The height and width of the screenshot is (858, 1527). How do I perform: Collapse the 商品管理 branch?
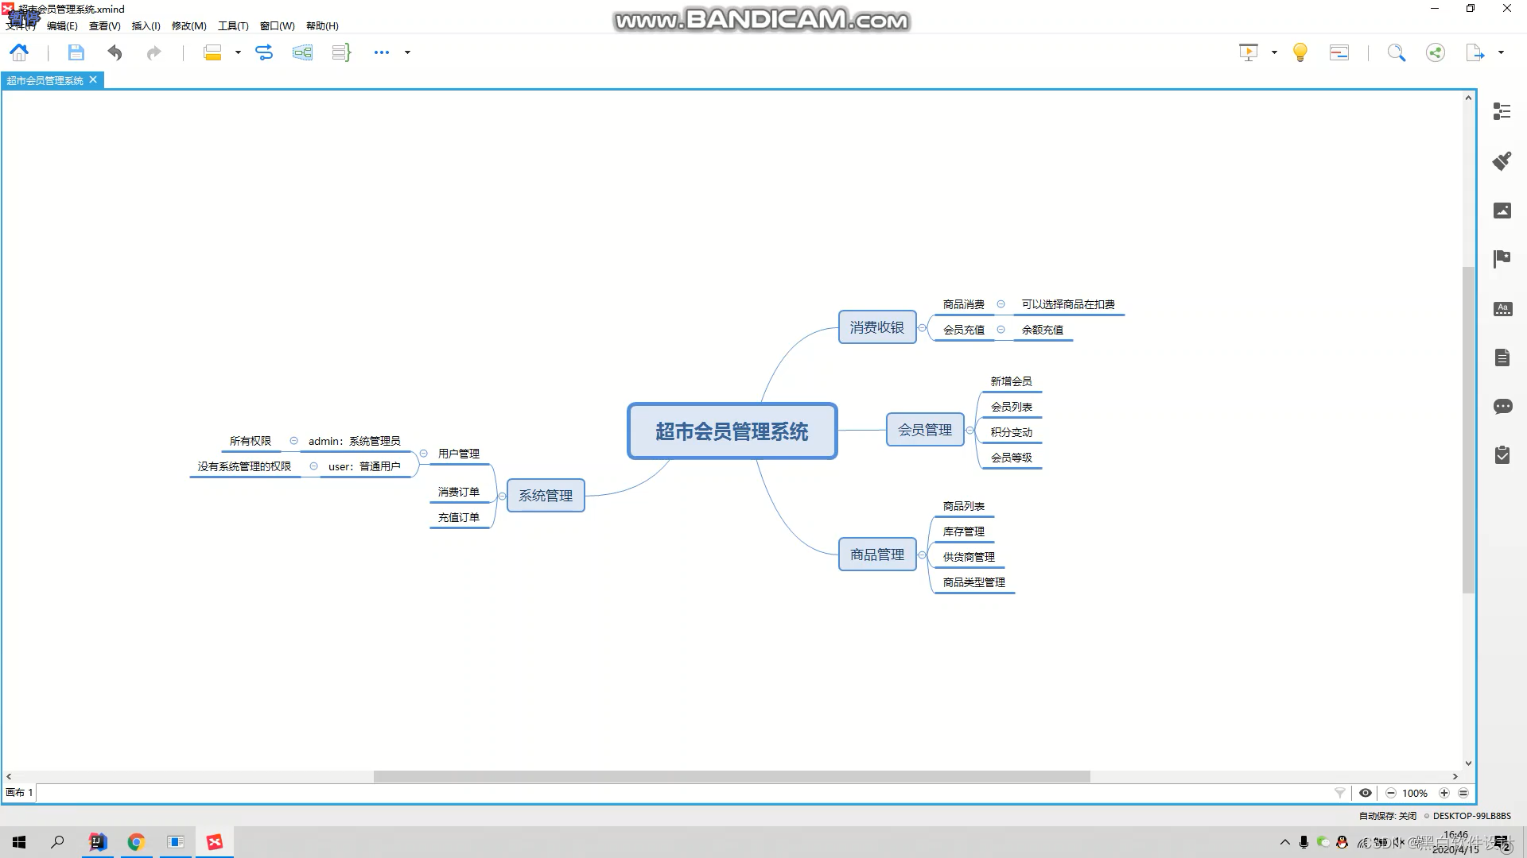click(923, 555)
